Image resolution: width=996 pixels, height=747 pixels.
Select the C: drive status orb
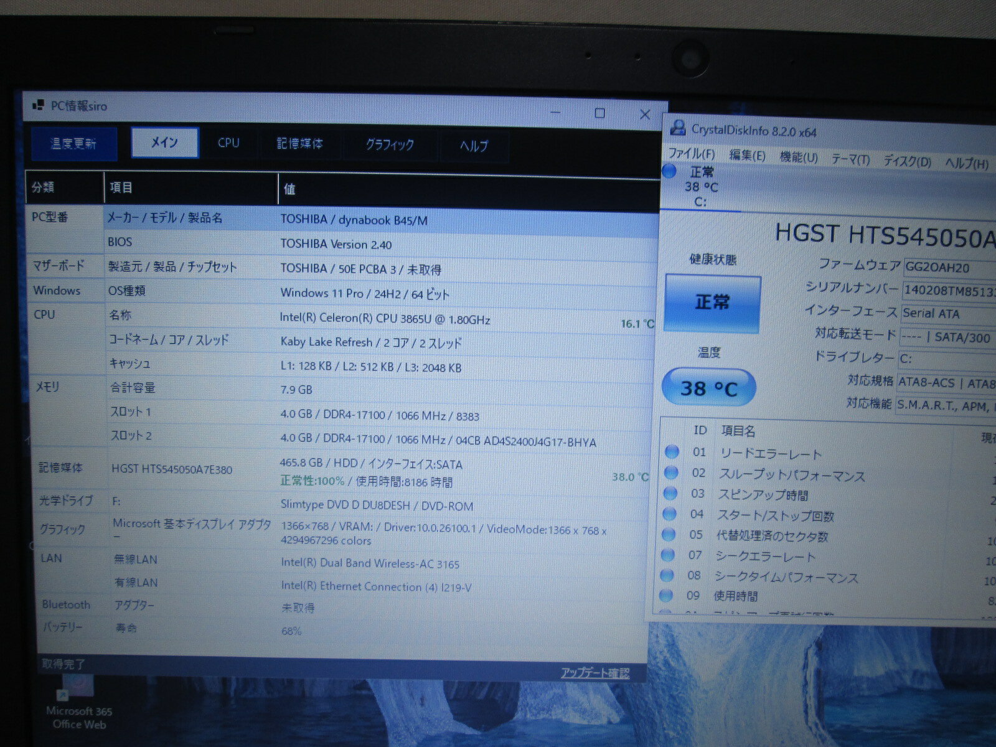click(670, 171)
